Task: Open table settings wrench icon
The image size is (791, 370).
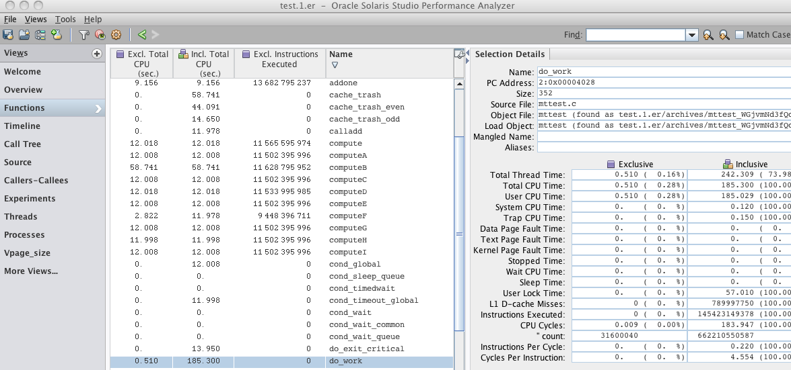Action: (459, 54)
